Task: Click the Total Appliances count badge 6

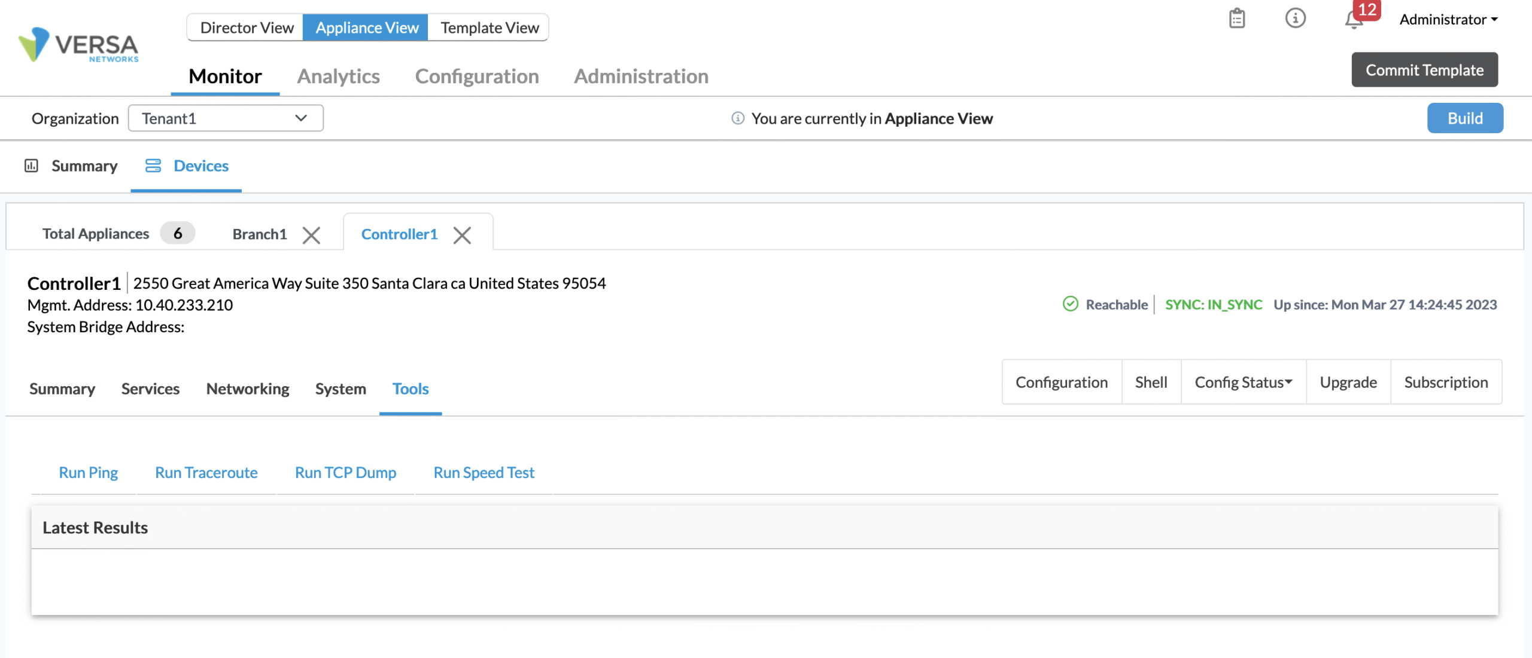Action: coord(178,234)
